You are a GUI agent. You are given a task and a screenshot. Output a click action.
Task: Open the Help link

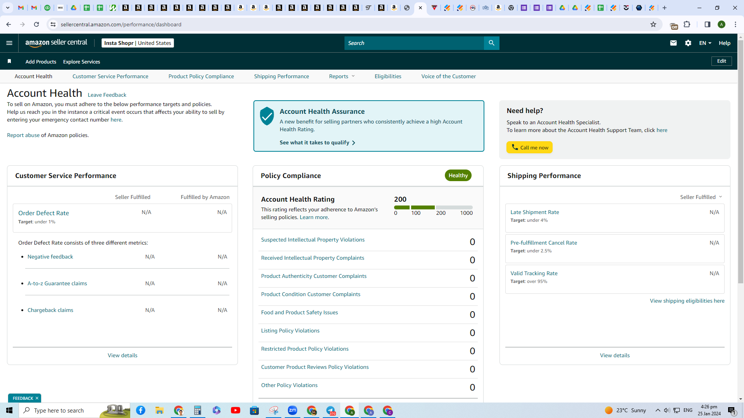[x=724, y=43]
